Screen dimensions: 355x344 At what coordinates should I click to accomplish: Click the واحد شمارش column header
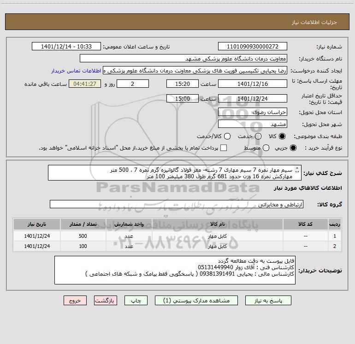(x=129, y=224)
